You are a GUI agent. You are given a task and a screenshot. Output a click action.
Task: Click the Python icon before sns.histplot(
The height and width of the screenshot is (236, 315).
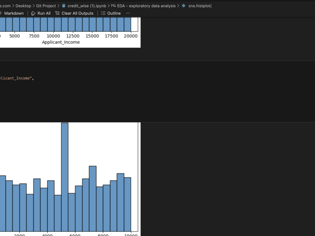184,6
